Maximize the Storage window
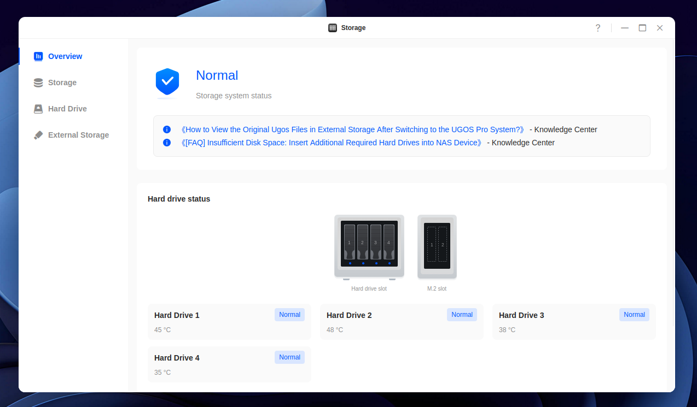The width and height of the screenshot is (697, 407). (x=642, y=28)
